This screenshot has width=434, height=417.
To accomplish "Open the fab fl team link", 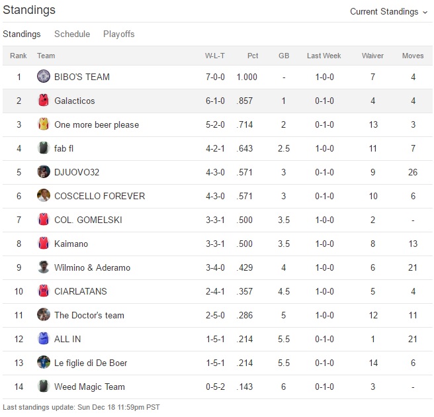I will point(64,148).
